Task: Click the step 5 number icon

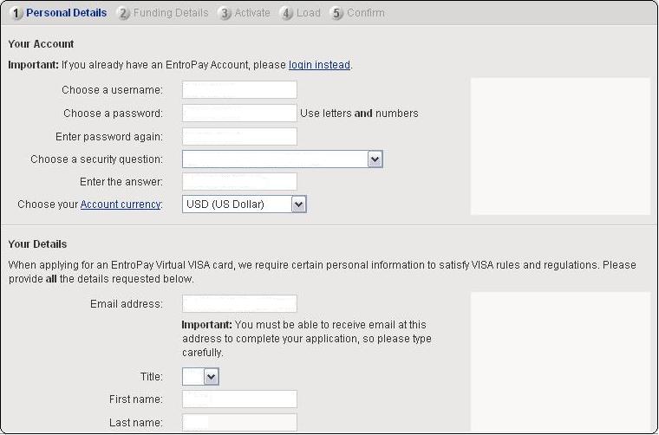Action: click(x=336, y=14)
